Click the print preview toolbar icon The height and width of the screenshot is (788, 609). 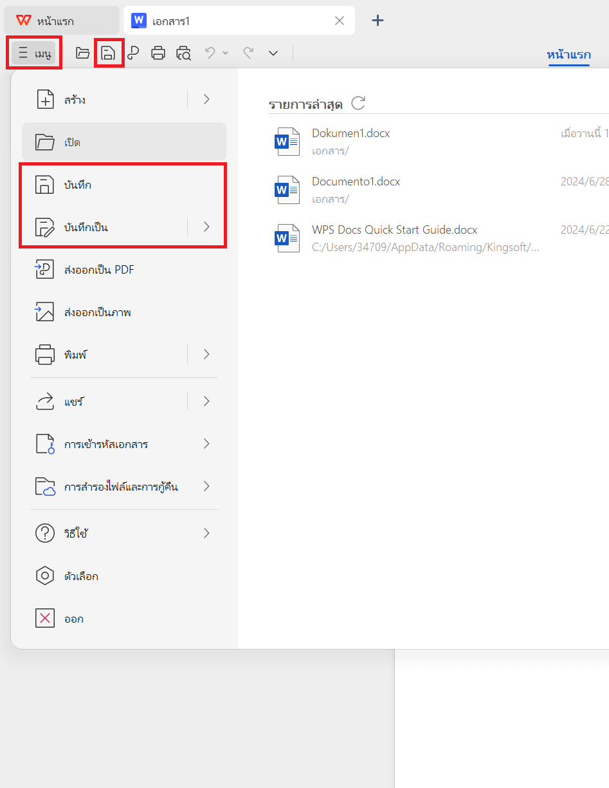click(184, 53)
